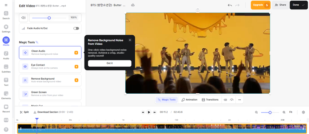Select the Eye Contact magic tool

click(50, 66)
